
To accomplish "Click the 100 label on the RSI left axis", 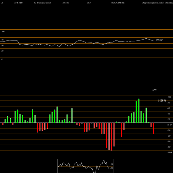I will tap(3, 31).
